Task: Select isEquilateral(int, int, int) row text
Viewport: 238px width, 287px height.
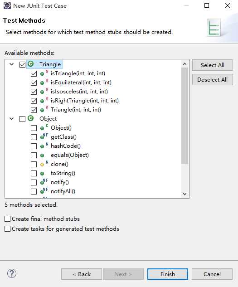Action: (81, 83)
